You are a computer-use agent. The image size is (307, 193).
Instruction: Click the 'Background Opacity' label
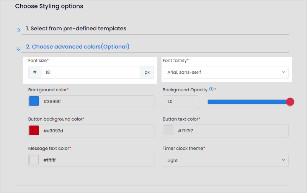185,90
